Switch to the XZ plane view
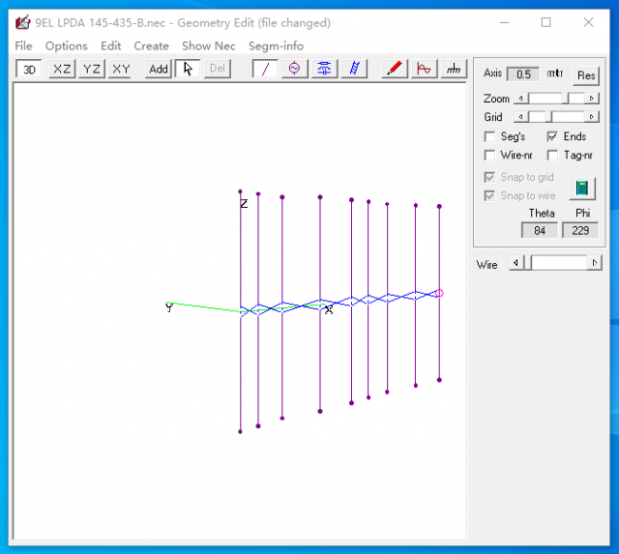 [x=62, y=69]
